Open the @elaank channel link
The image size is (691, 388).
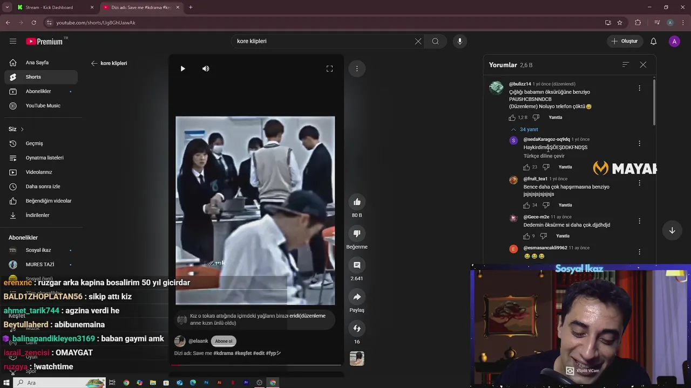tap(198, 341)
